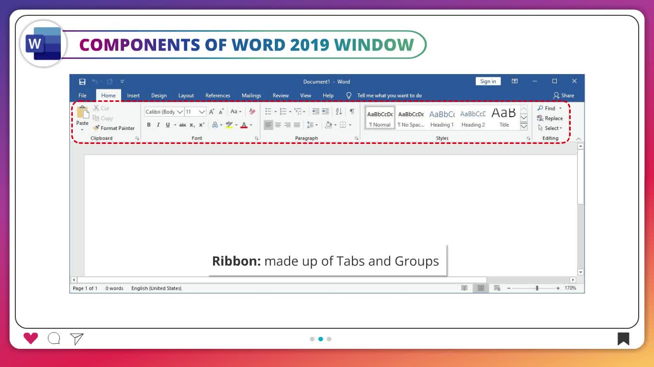Expand the Paste options arrow

click(x=82, y=130)
